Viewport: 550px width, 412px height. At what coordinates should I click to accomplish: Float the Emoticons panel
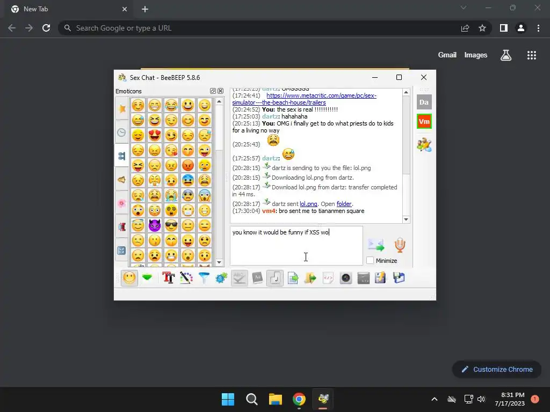point(213,91)
